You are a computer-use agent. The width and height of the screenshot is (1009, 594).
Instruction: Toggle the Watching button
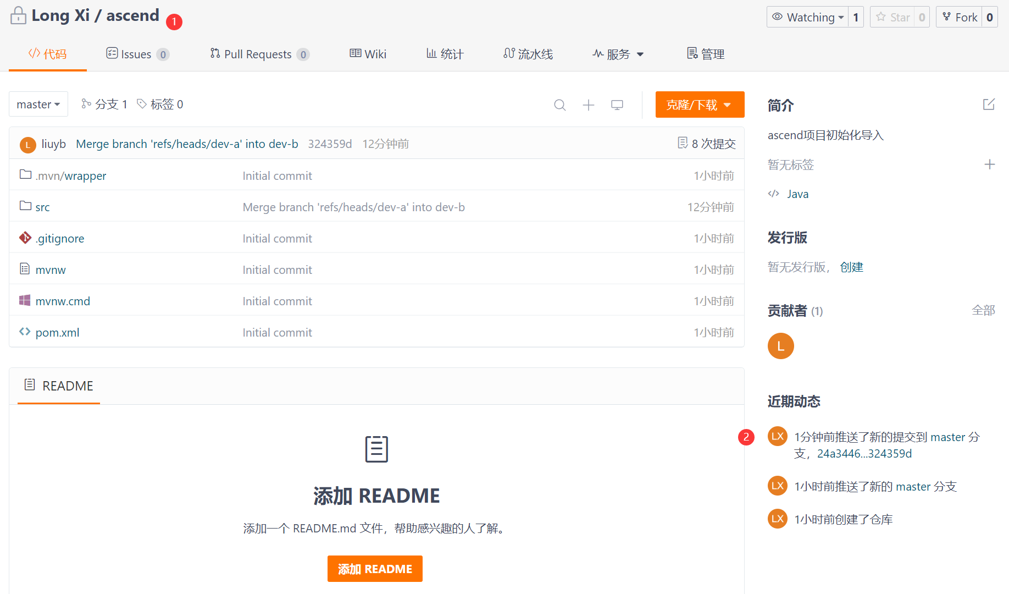tap(808, 17)
